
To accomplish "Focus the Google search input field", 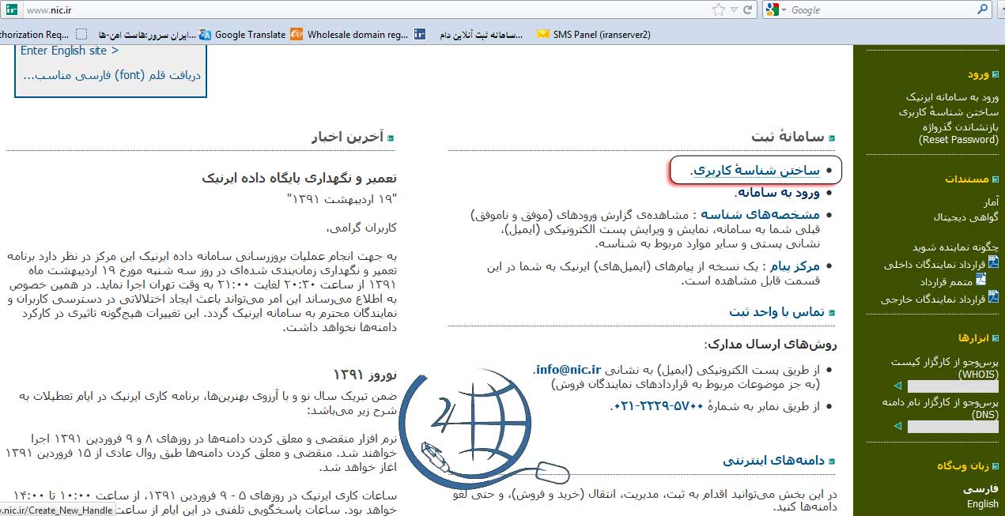I will tap(882, 10).
